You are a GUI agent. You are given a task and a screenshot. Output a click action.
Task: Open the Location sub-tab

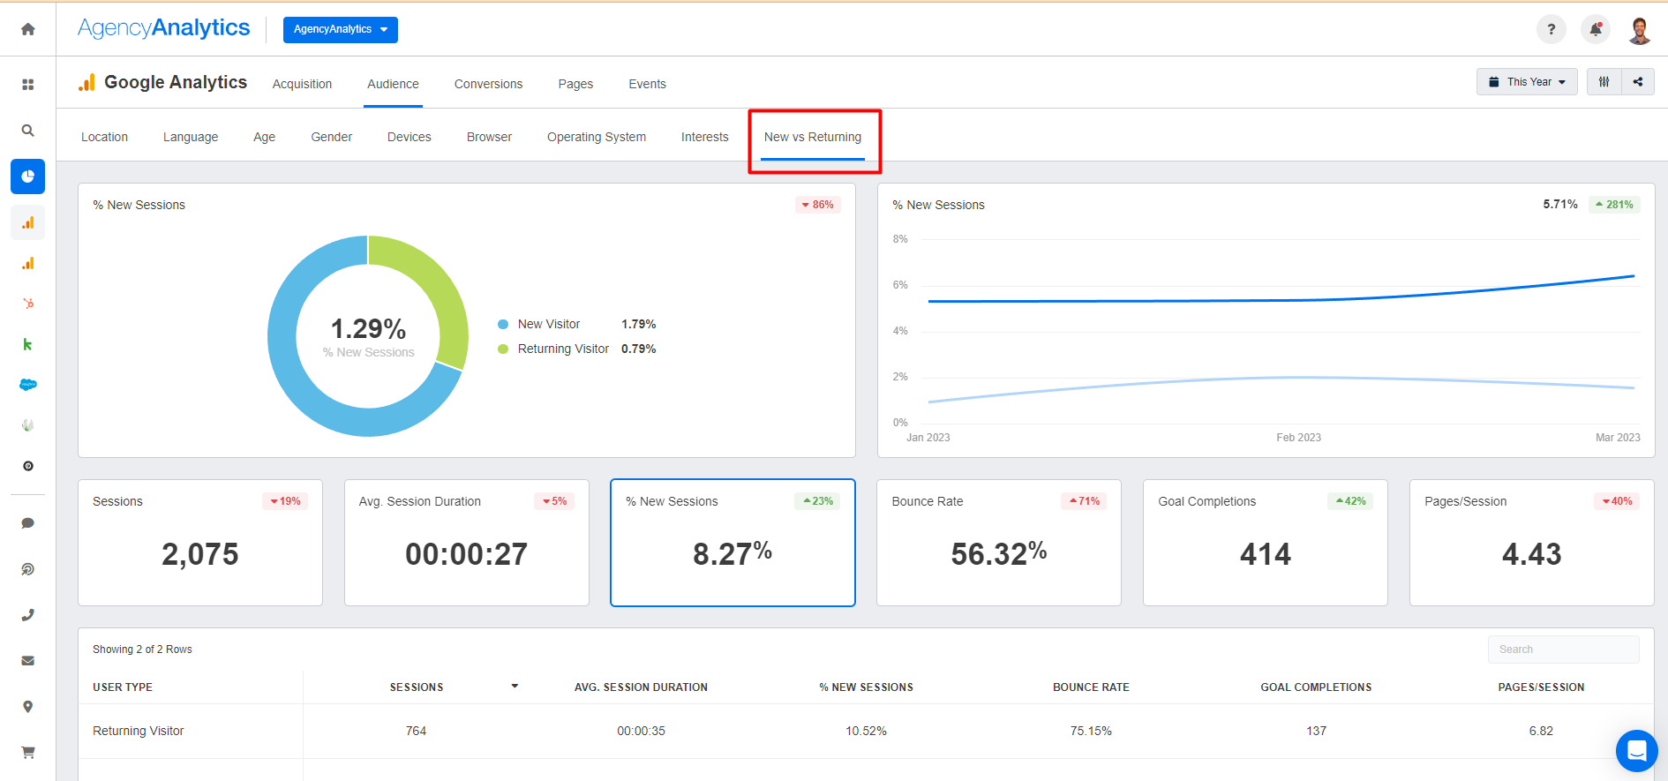point(104,137)
